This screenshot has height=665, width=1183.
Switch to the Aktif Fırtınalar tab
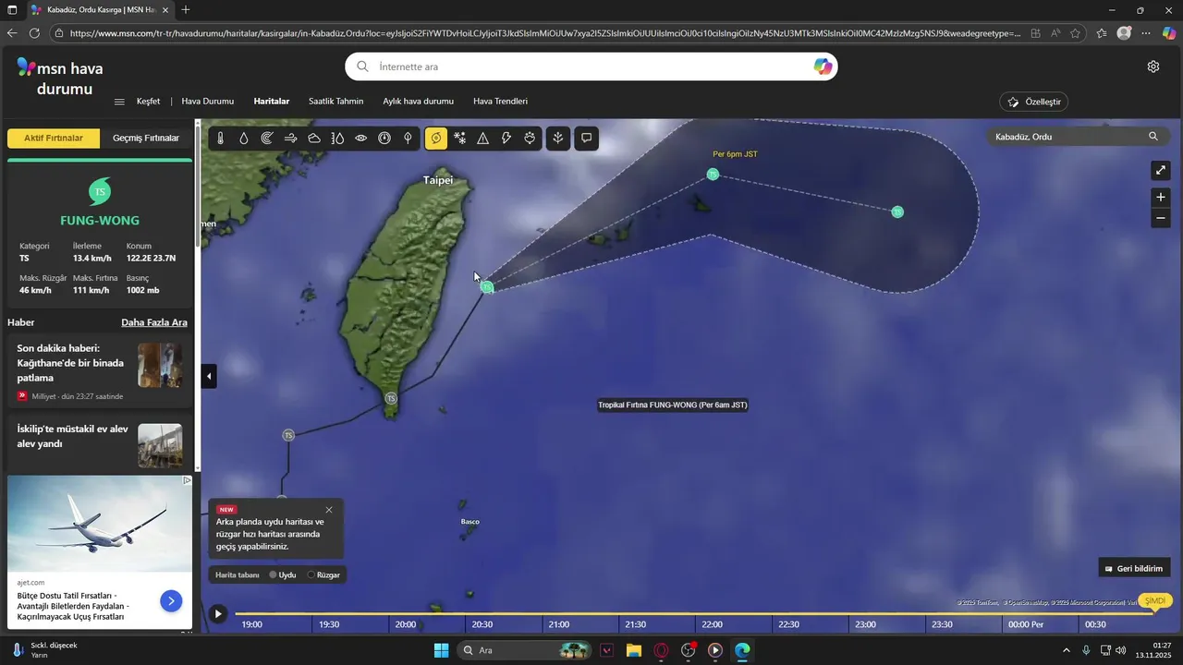click(x=54, y=138)
